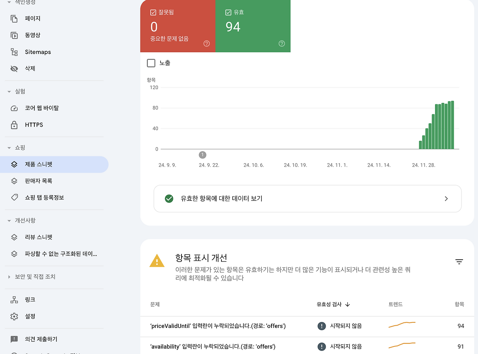Click the 동영상 video pages icon
This screenshot has height=354, width=478.
click(14, 35)
